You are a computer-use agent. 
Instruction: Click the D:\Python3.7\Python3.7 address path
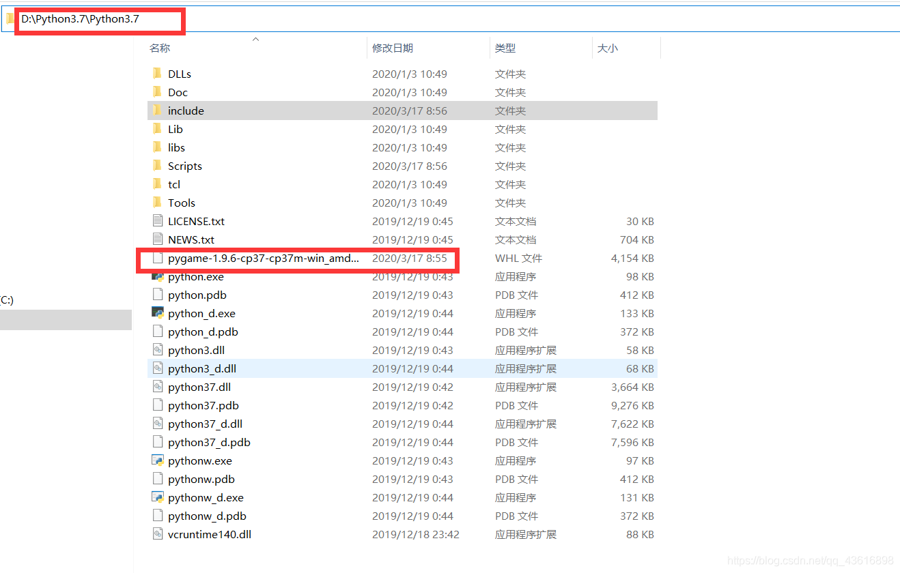80,19
